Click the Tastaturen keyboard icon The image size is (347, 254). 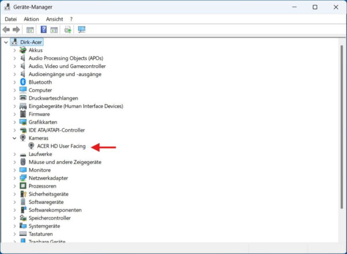click(23, 234)
